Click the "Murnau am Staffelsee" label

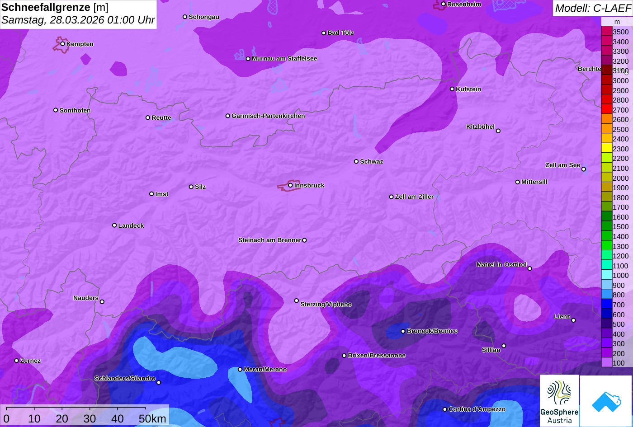click(x=284, y=58)
